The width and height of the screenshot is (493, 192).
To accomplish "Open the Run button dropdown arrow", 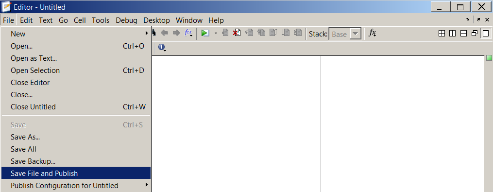I will (x=216, y=33).
